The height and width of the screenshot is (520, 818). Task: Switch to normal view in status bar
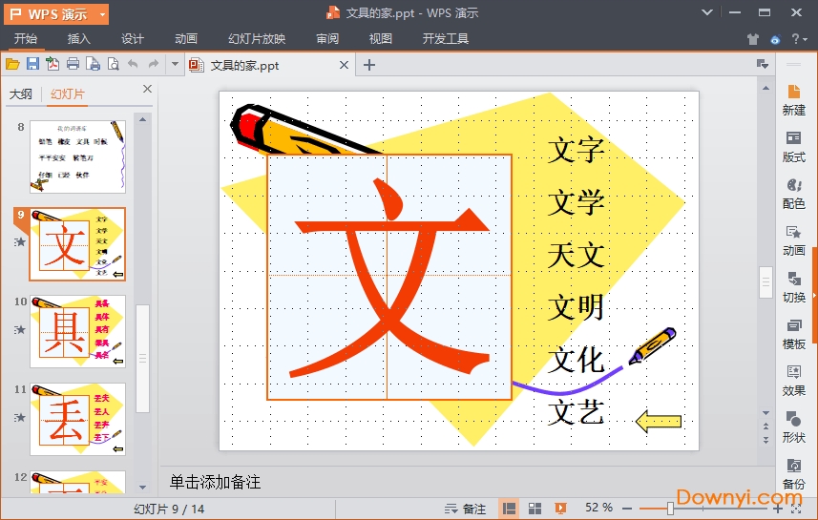point(510,509)
